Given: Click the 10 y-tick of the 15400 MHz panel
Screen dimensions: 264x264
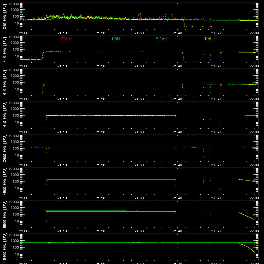Looking at the screenshot, I should [17, 254].
